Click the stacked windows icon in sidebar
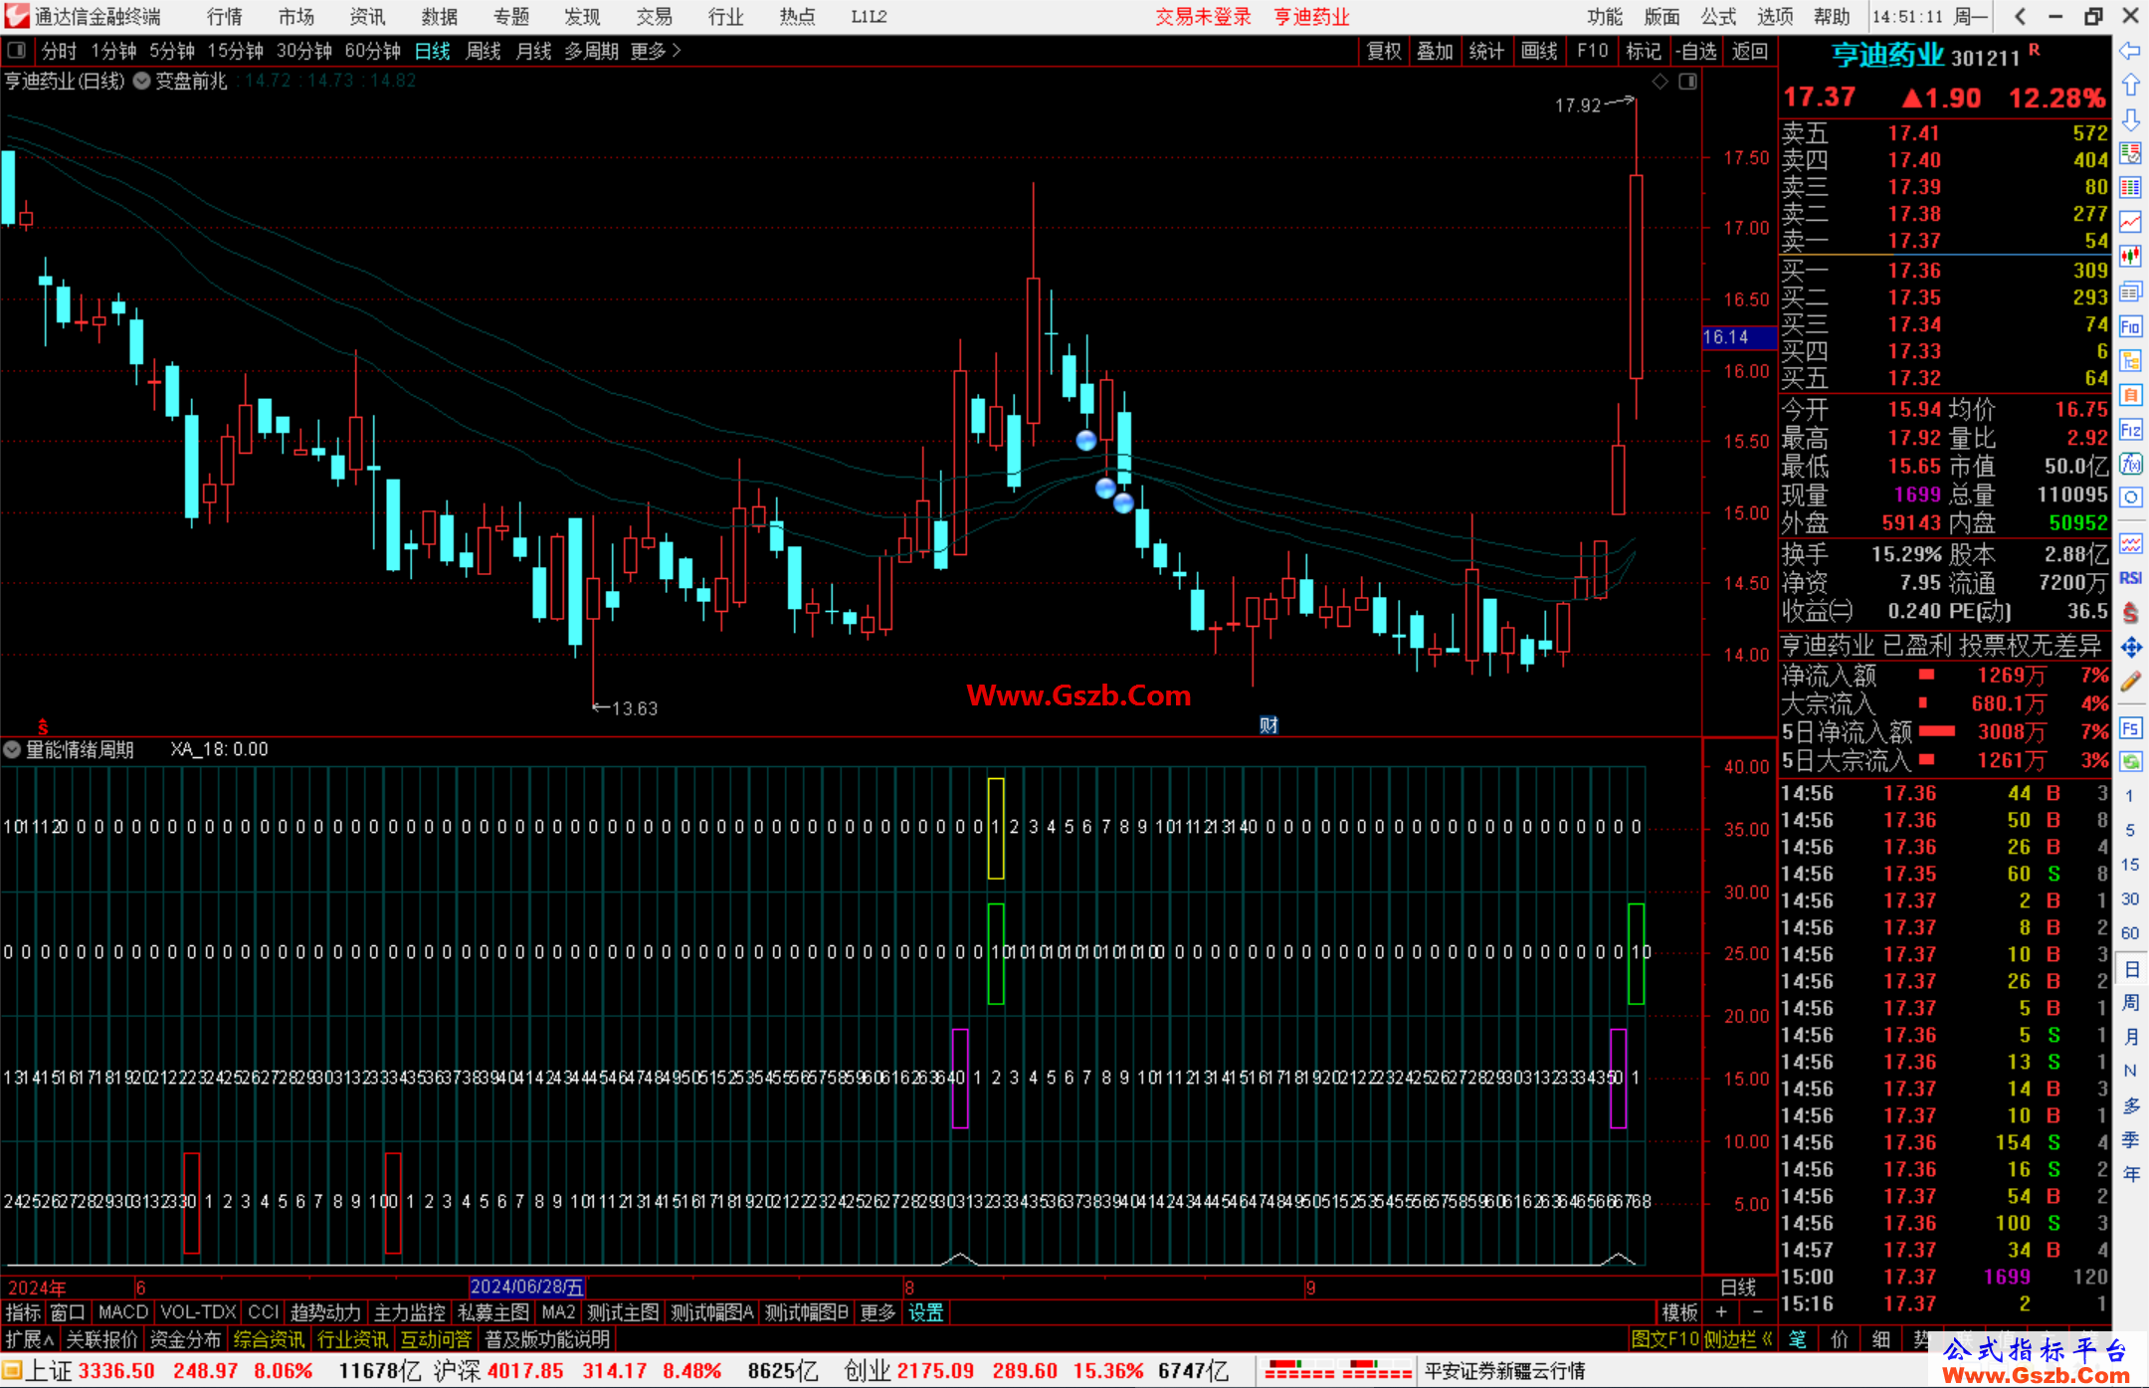The width and height of the screenshot is (2149, 1388). [x=2130, y=292]
